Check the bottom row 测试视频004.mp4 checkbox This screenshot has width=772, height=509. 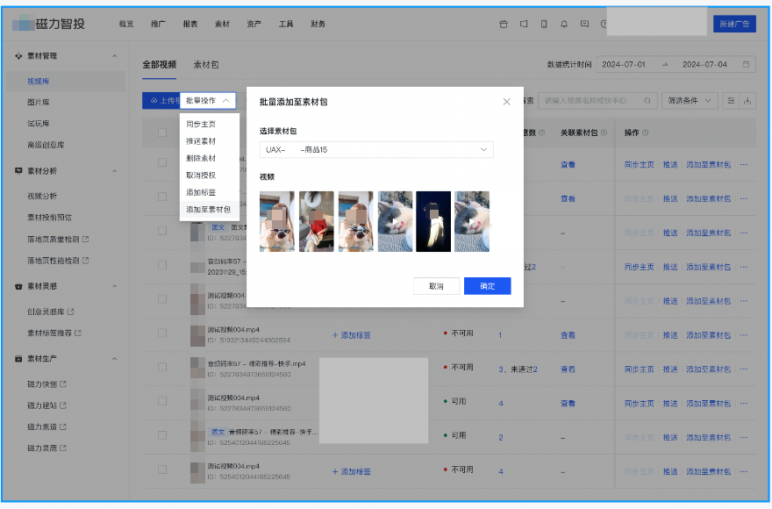click(162, 471)
